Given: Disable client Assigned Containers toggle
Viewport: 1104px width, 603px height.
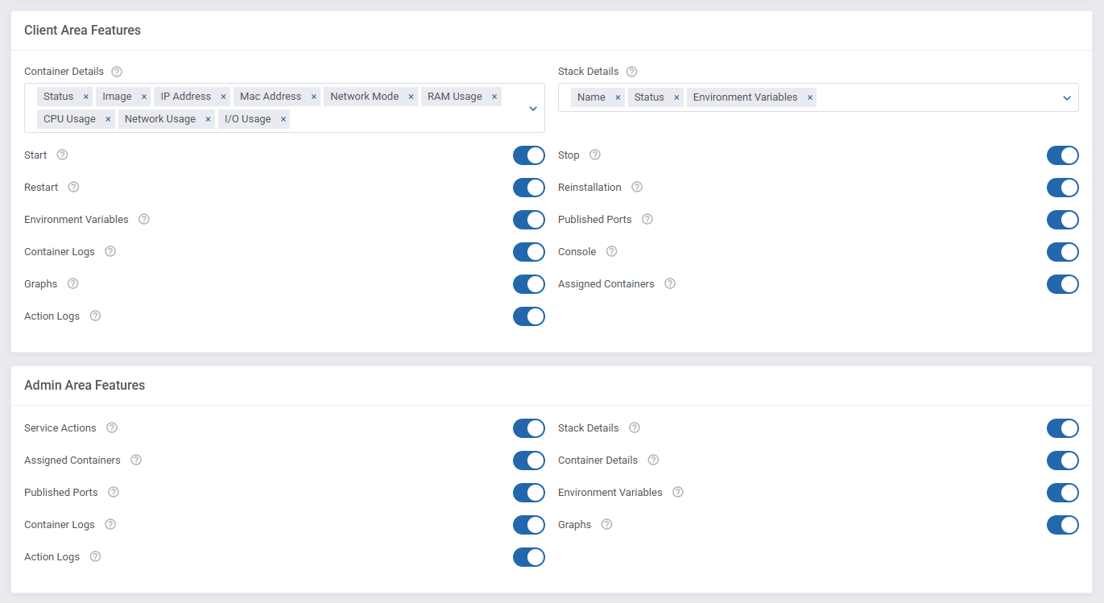Looking at the screenshot, I should pyautogui.click(x=1063, y=284).
